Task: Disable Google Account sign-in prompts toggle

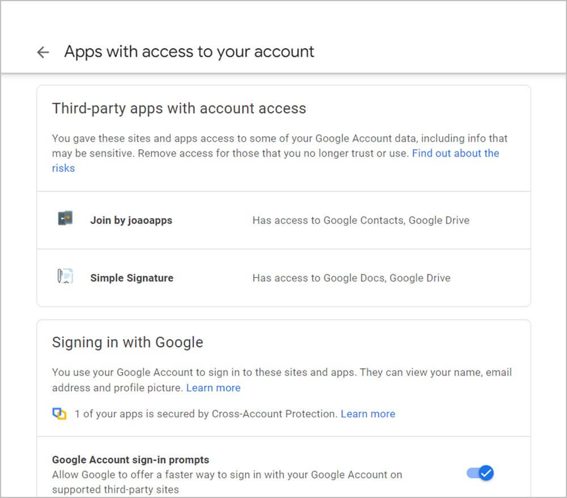Action: pyautogui.click(x=480, y=472)
